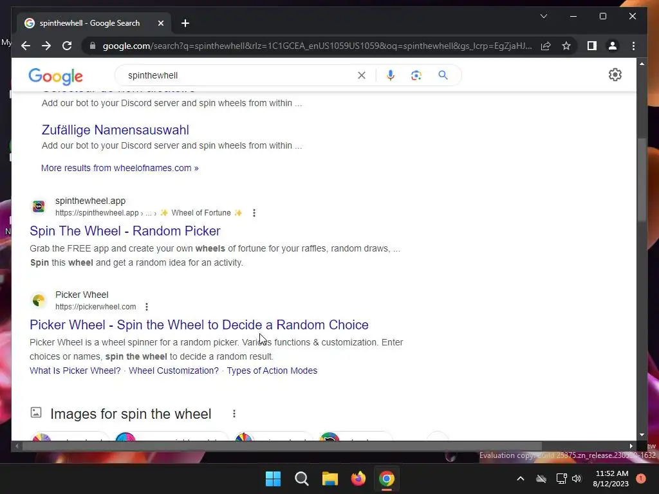Open Chrome's three-dot menu
The height and width of the screenshot is (494, 659).
(633, 46)
